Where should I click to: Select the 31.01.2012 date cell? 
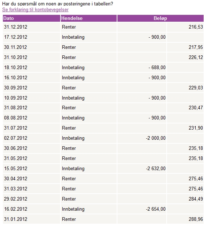[32, 219]
